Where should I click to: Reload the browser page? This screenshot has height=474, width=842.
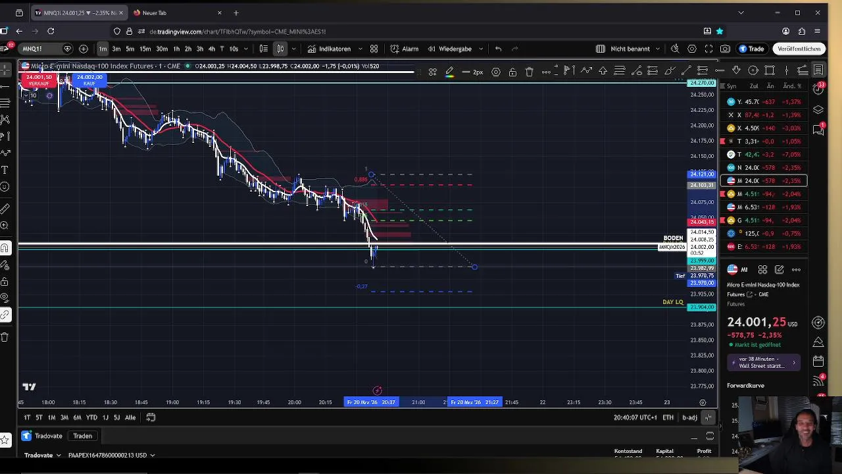[x=51, y=31]
